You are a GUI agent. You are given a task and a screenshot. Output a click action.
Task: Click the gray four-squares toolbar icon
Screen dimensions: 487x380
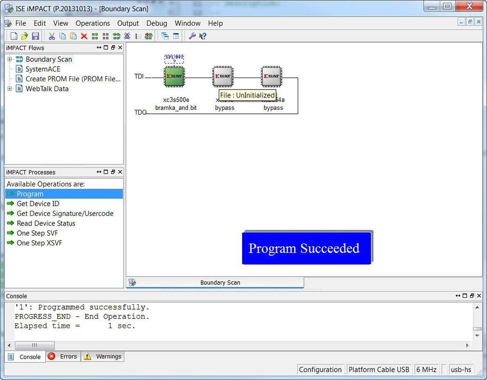click(106, 36)
